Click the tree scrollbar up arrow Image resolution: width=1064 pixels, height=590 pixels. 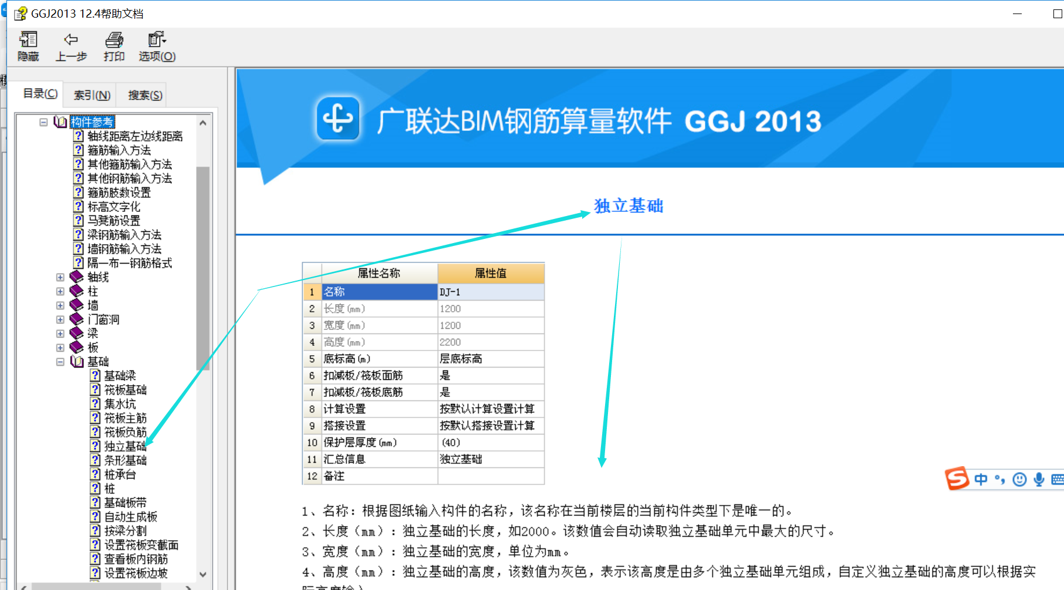tap(203, 123)
